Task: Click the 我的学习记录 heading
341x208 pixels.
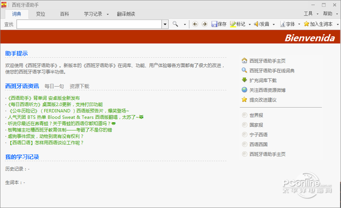Action: pyautogui.click(x=22, y=157)
